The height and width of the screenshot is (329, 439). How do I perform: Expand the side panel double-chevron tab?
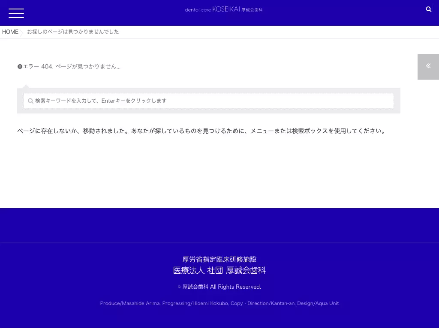tap(428, 66)
